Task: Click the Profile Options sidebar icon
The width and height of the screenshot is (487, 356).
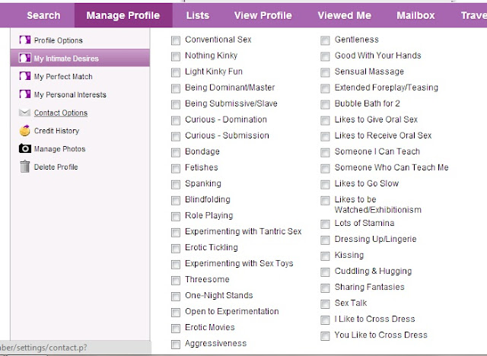Action: pos(24,40)
